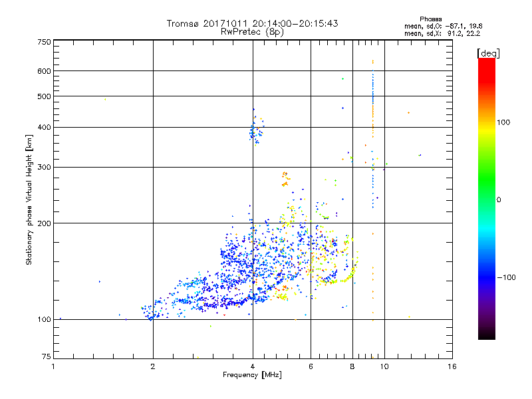Click the 'Phases' header in the top-right
532x399 pixels.
click(430, 19)
